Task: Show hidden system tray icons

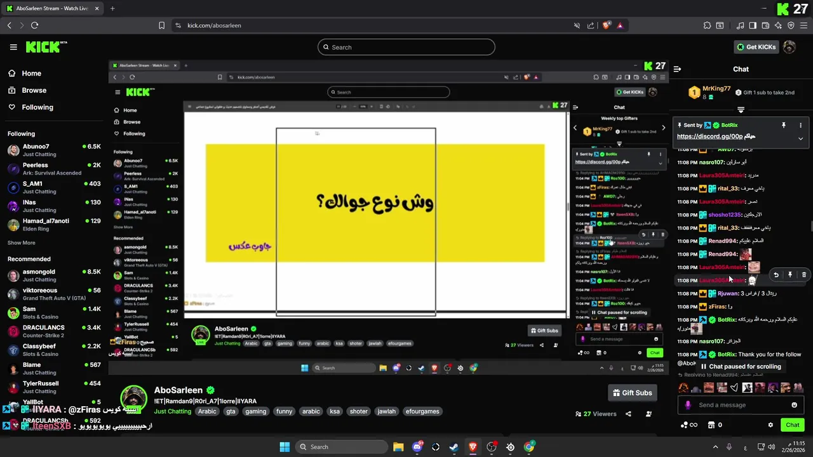Action: pos(715,447)
